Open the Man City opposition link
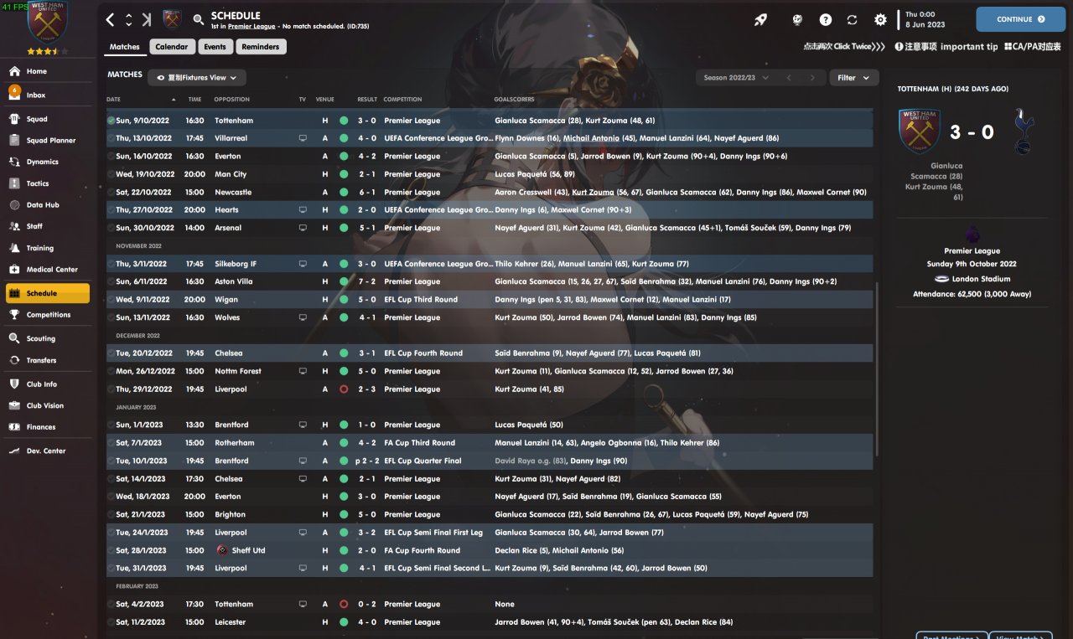Viewport: 1073px width, 639px height. 231,174
